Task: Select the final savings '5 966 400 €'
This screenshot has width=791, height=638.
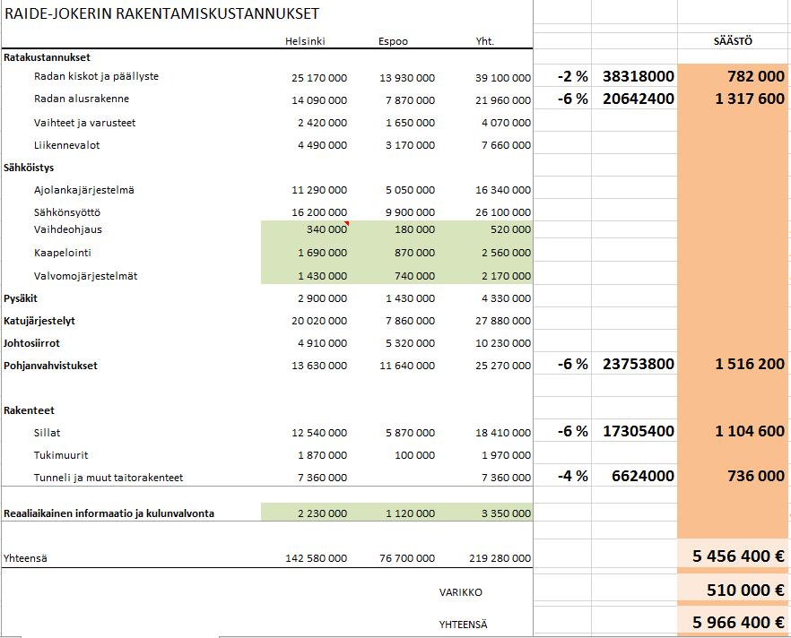Action: click(739, 623)
